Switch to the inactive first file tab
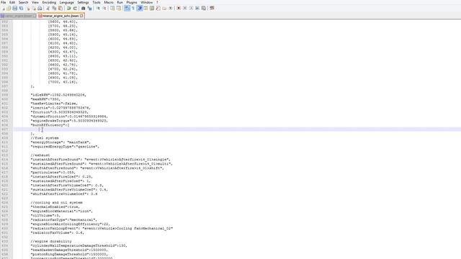The image size is (461, 259). pos(18,16)
